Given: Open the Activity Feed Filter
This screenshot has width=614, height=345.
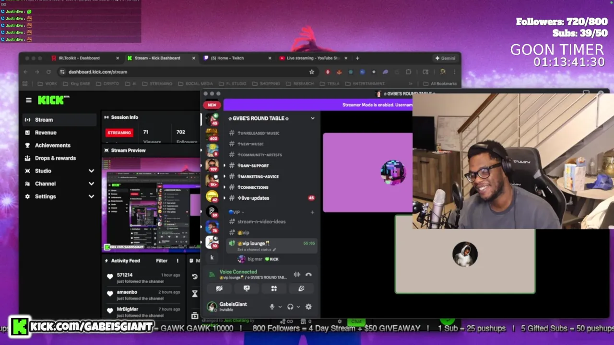Looking at the screenshot, I should coord(162,261).
